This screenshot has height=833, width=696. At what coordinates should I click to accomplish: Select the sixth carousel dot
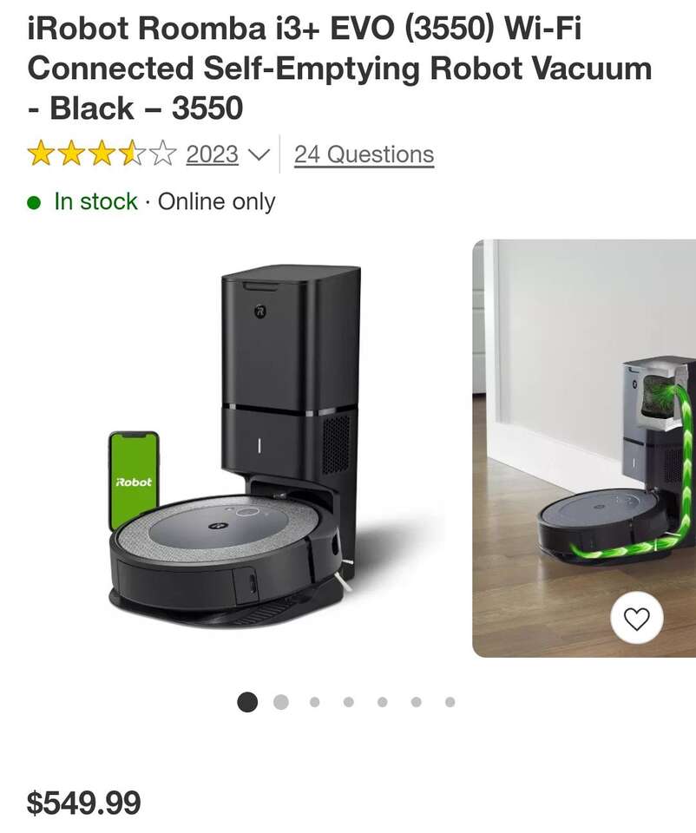pos(416,702)
